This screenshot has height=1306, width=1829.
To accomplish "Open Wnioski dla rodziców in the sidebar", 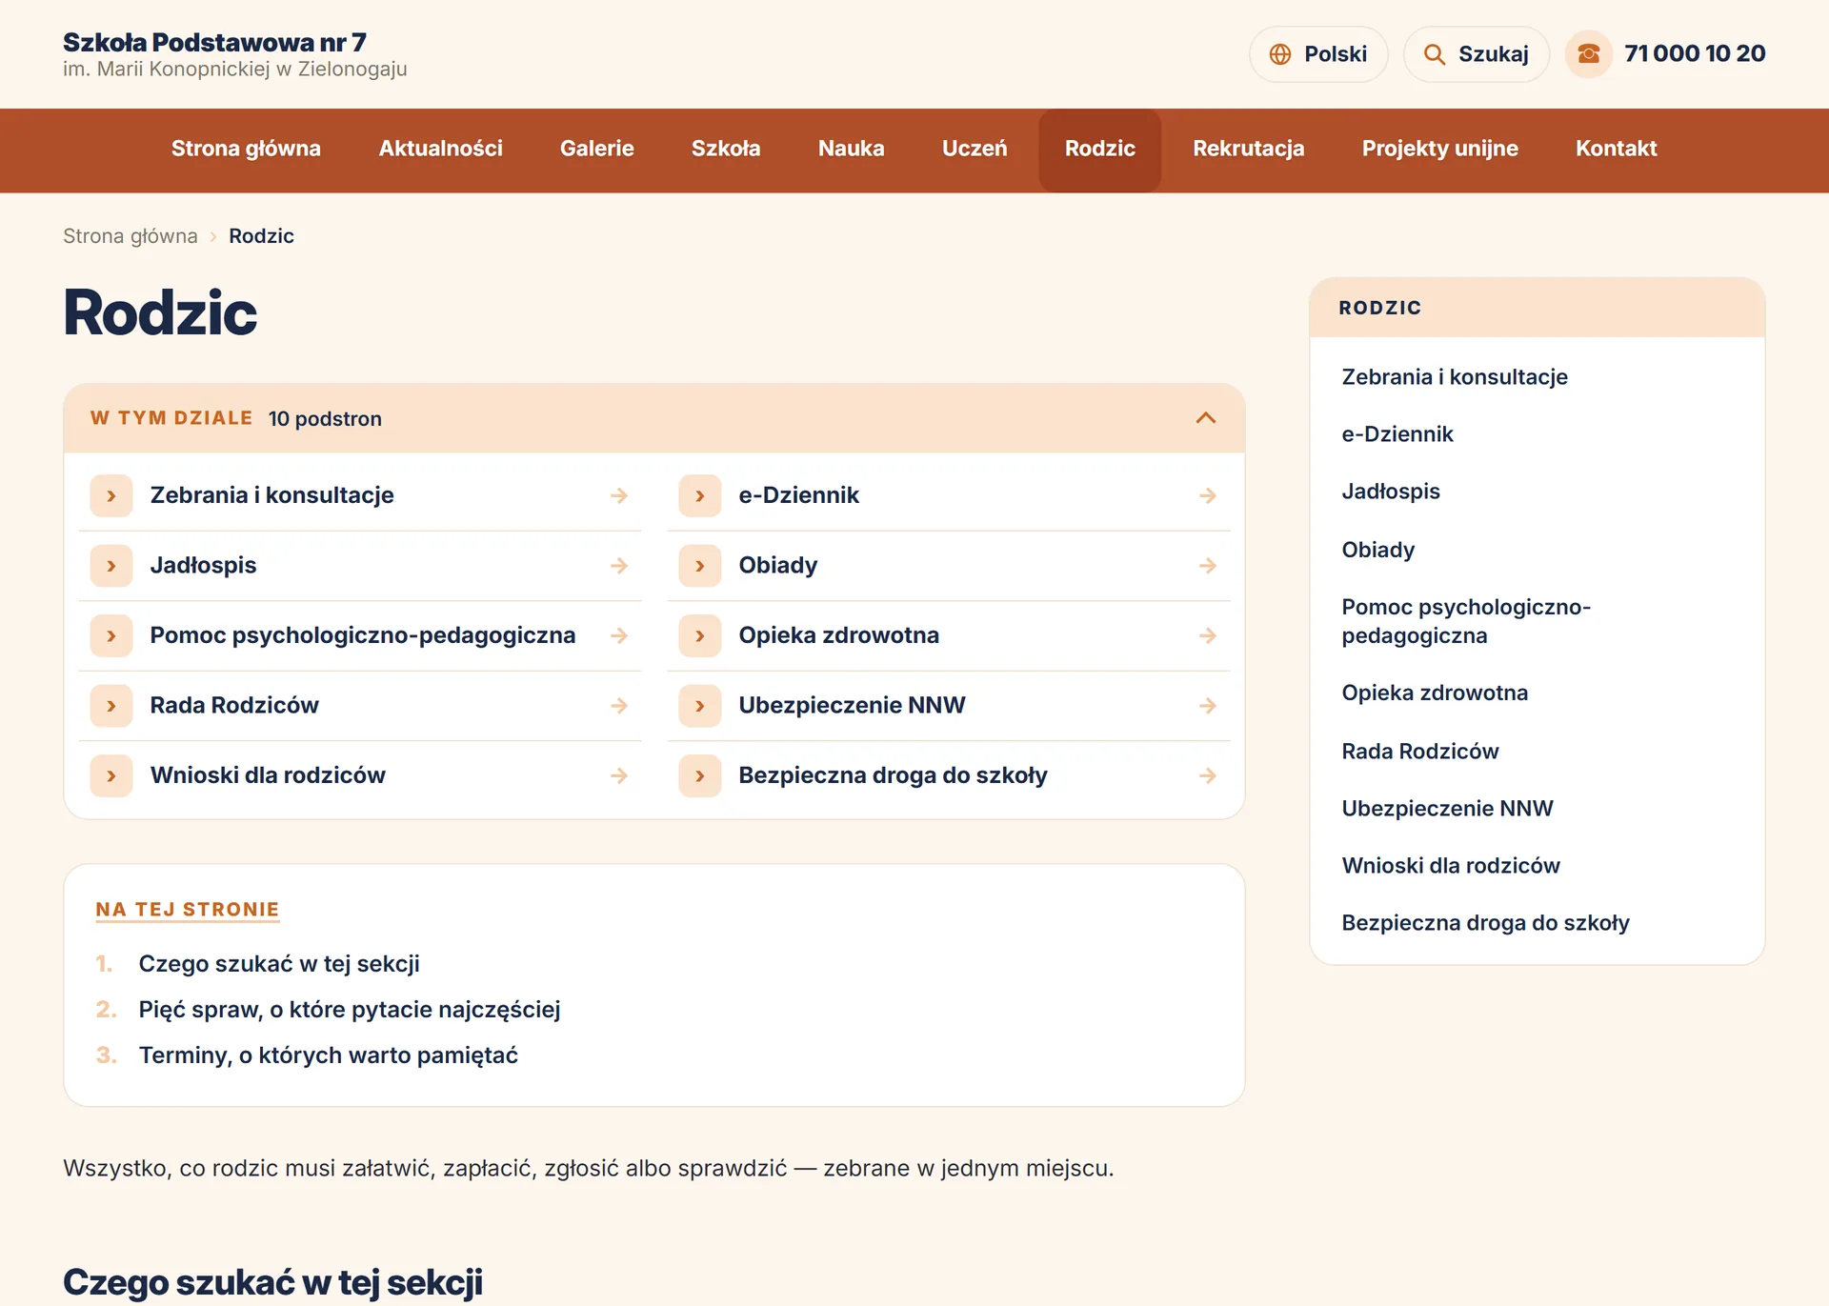I will pos(1451,866).
